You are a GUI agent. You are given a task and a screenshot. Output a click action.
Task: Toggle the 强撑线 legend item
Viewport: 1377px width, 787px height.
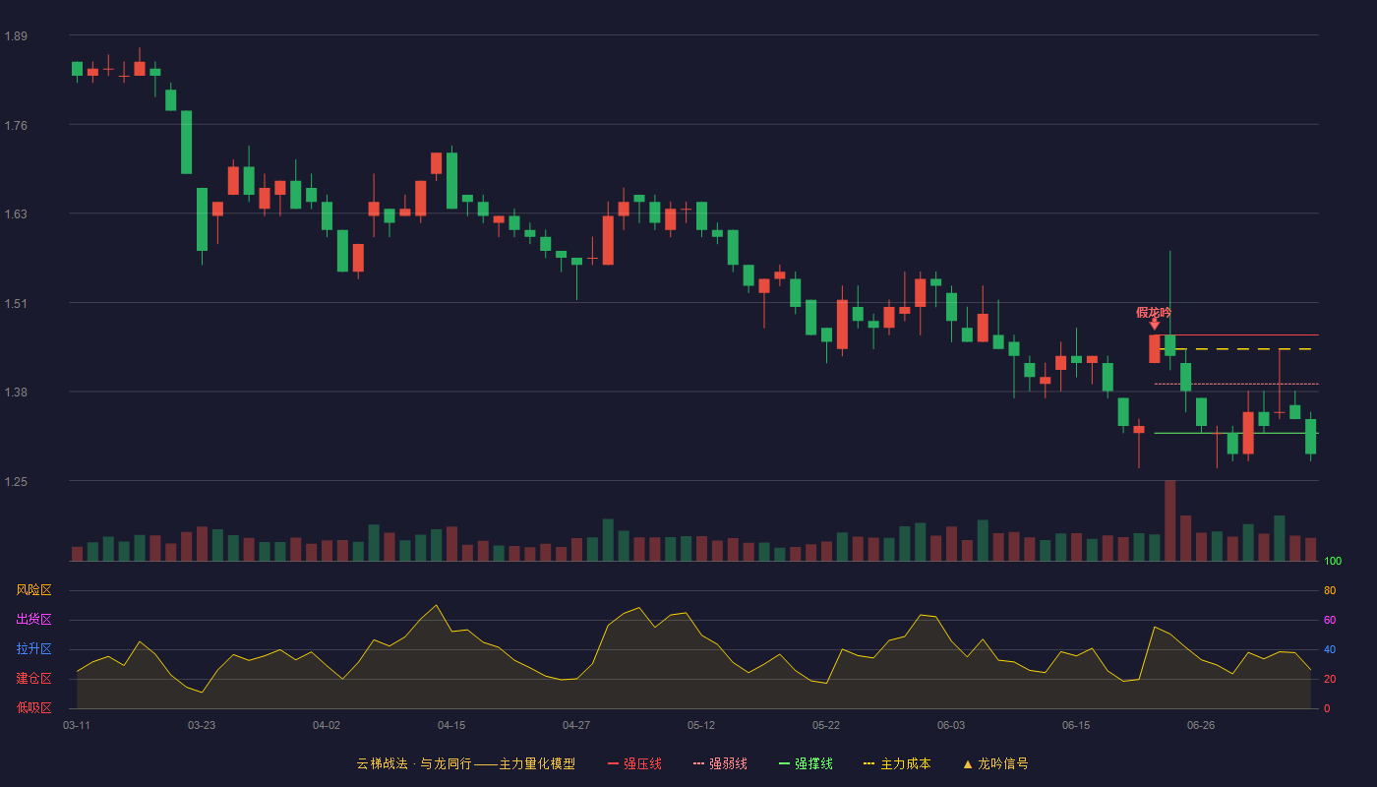[806, 763]
